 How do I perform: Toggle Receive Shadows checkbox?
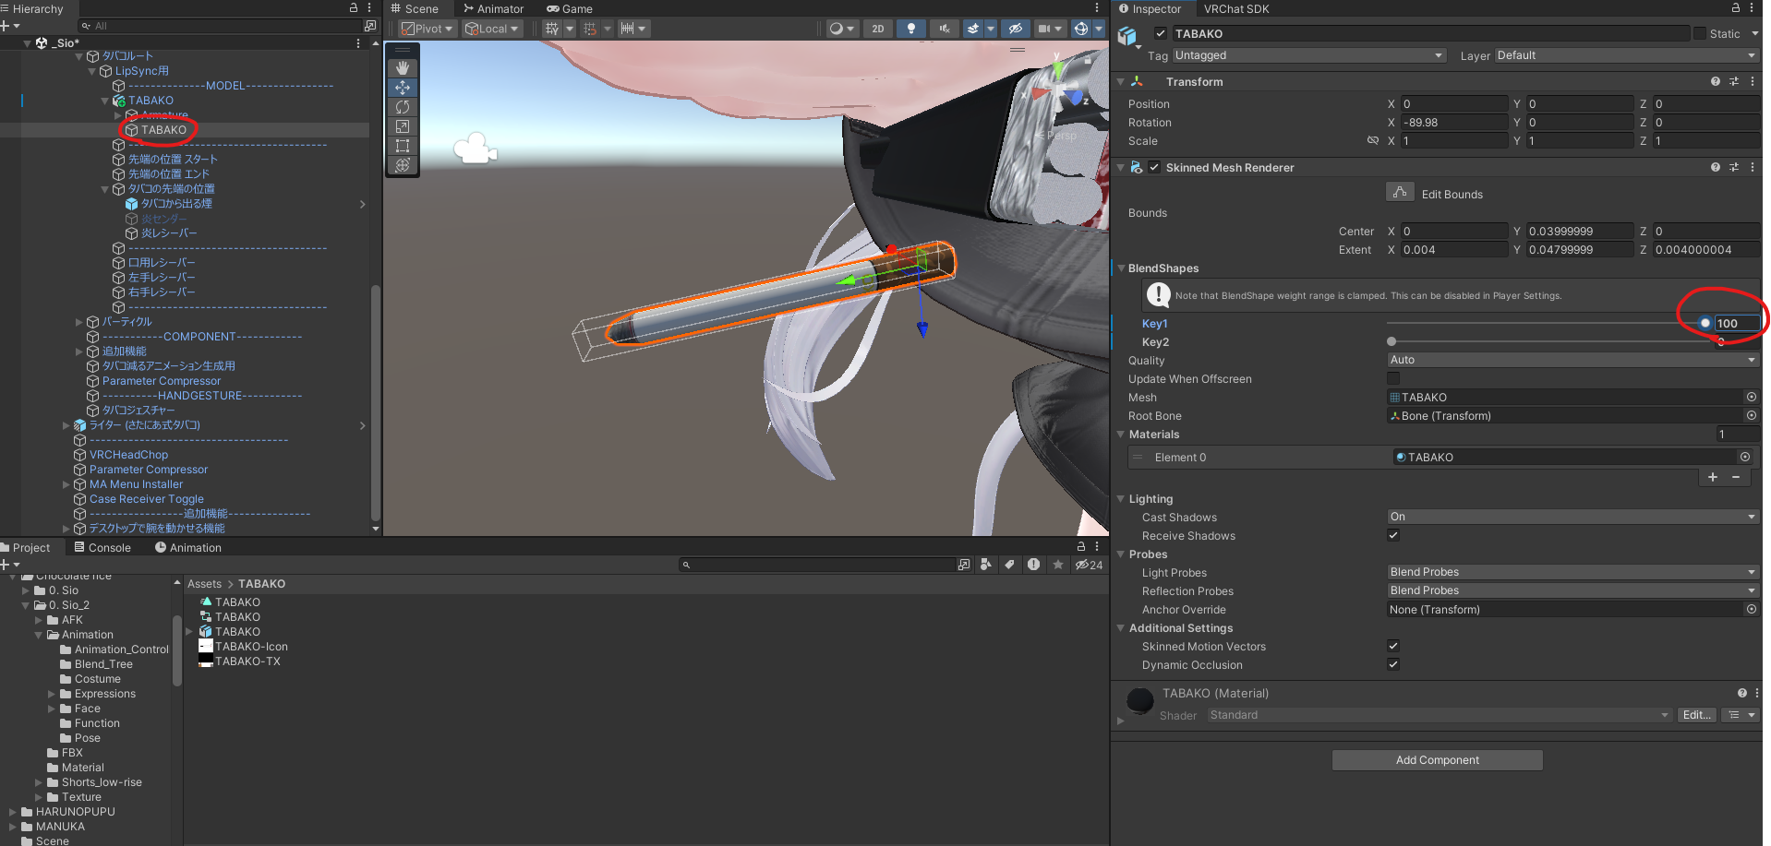pyautogui.click(x=1393, y=535)
